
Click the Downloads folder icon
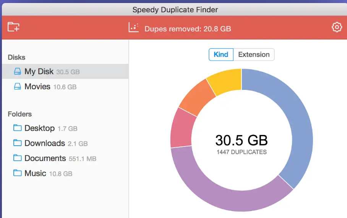pyautogui.click(x=18, y=143)
